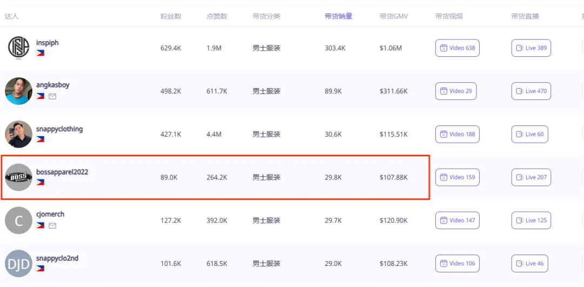Open the Video 638 button for inspiph
This screenshot has height=287, width=584.
(457, 48)
